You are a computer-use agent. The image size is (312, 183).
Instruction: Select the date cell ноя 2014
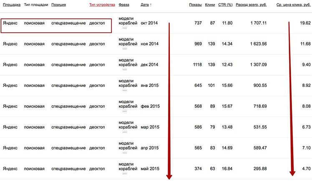point(149,44)
